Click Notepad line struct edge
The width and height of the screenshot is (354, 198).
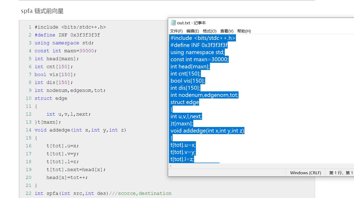coord(185,102)
